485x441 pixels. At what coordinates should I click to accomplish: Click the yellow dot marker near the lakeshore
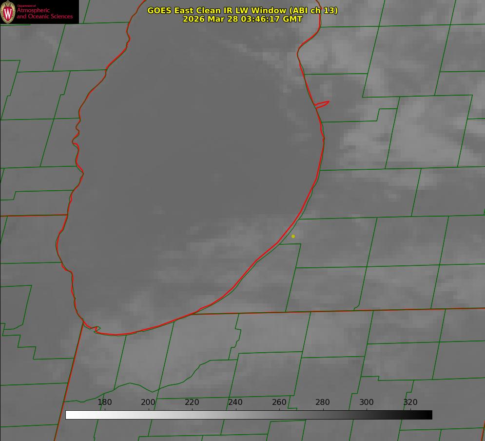(x=293, y=236)
